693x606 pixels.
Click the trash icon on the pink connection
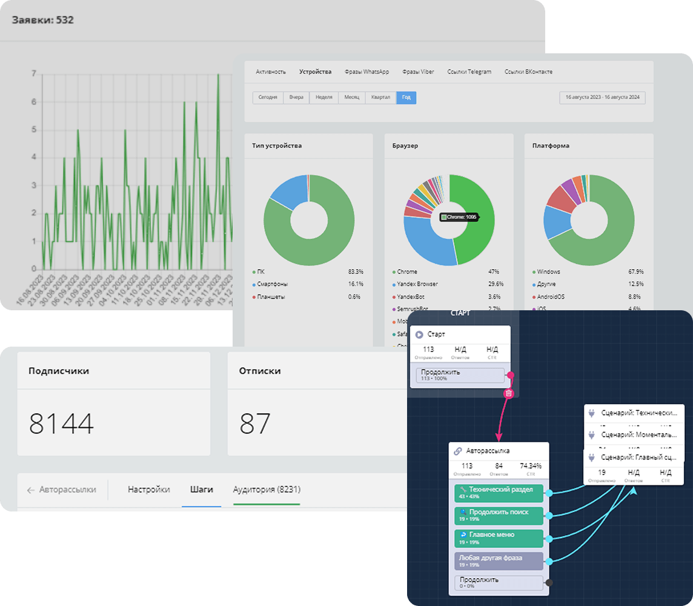pos(509,393)
